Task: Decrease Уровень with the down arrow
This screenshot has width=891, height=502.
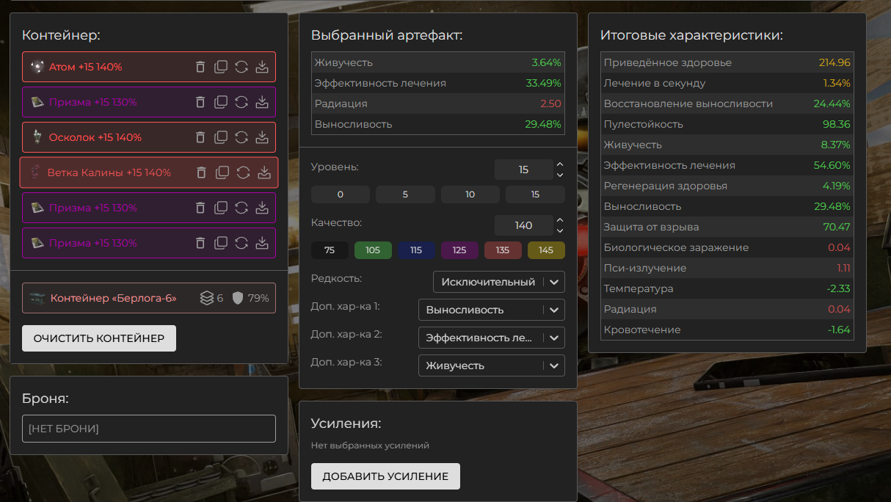Action: (x=560, y=175)
